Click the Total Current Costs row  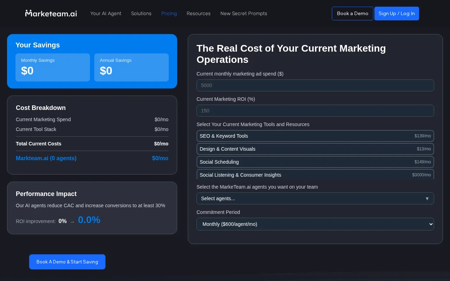click(x=92, y=144)
